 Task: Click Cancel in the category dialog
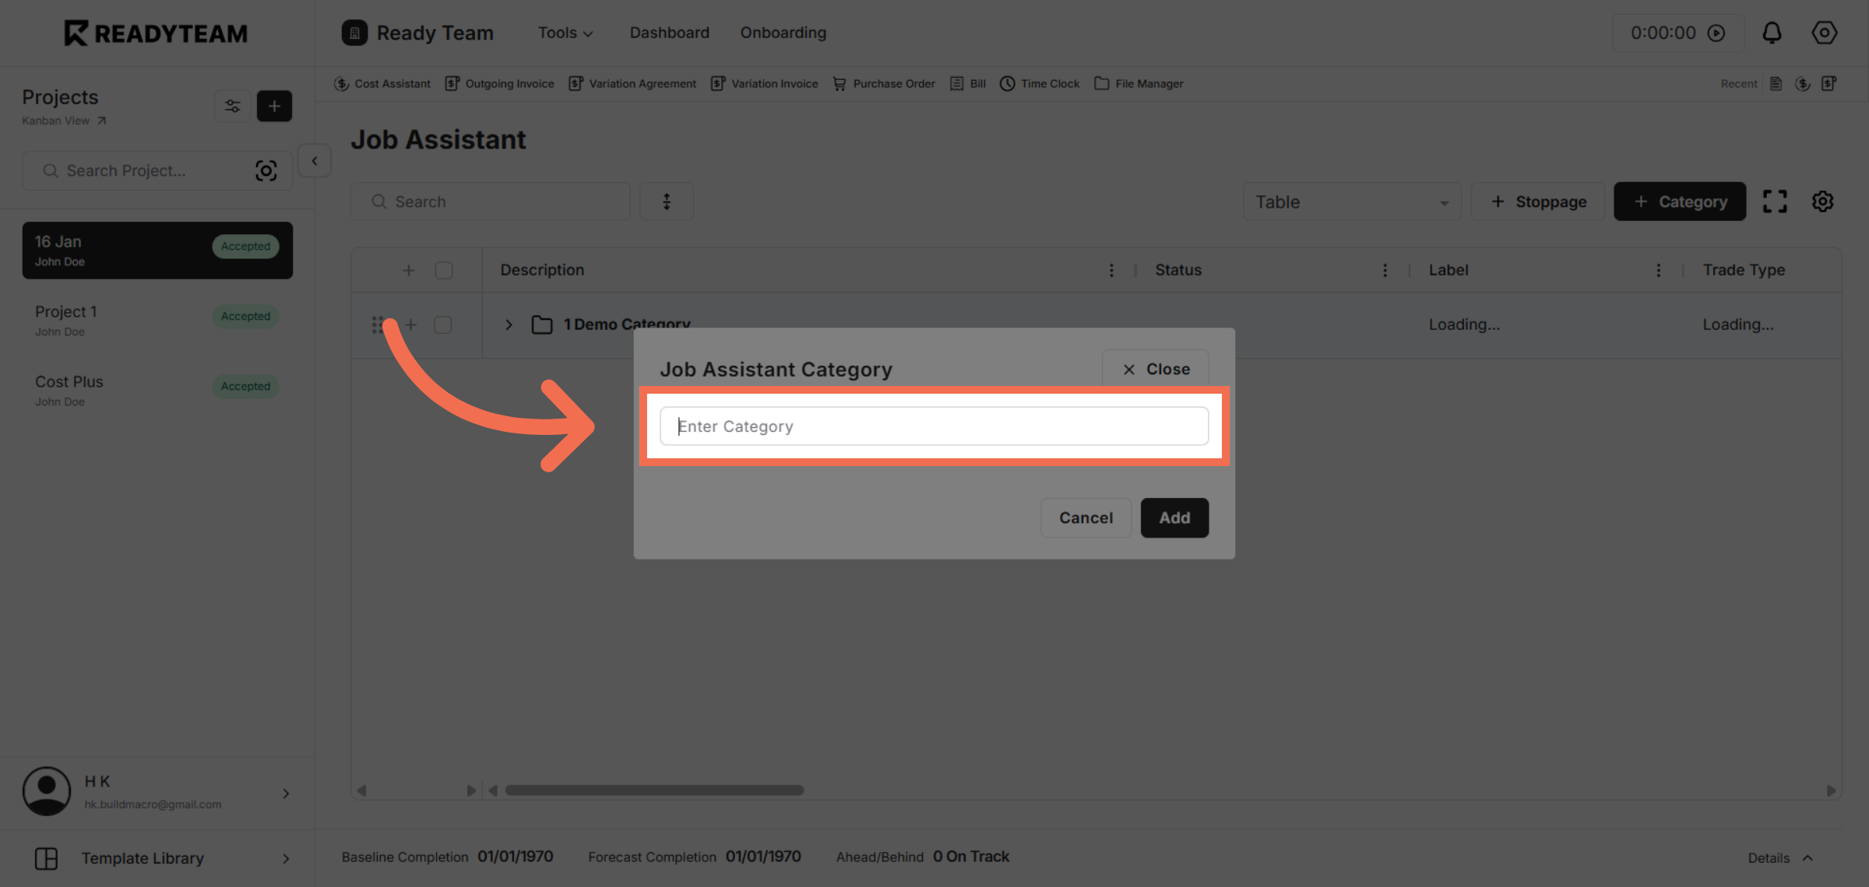point(1086,517)
